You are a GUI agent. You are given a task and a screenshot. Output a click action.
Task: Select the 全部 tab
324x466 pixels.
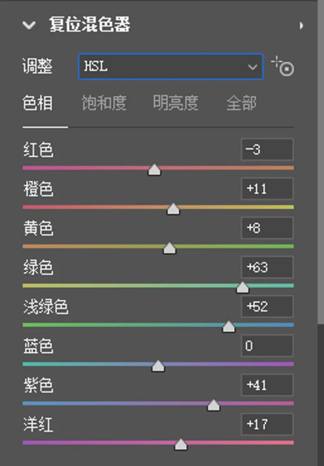241,103
